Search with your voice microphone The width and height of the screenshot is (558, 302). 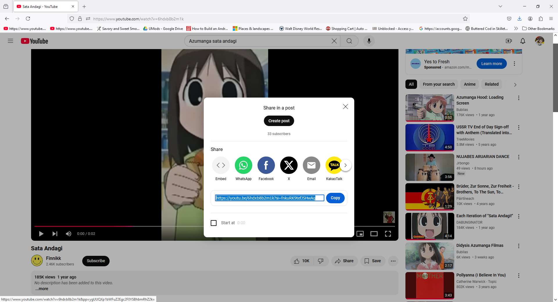point(369,41)
